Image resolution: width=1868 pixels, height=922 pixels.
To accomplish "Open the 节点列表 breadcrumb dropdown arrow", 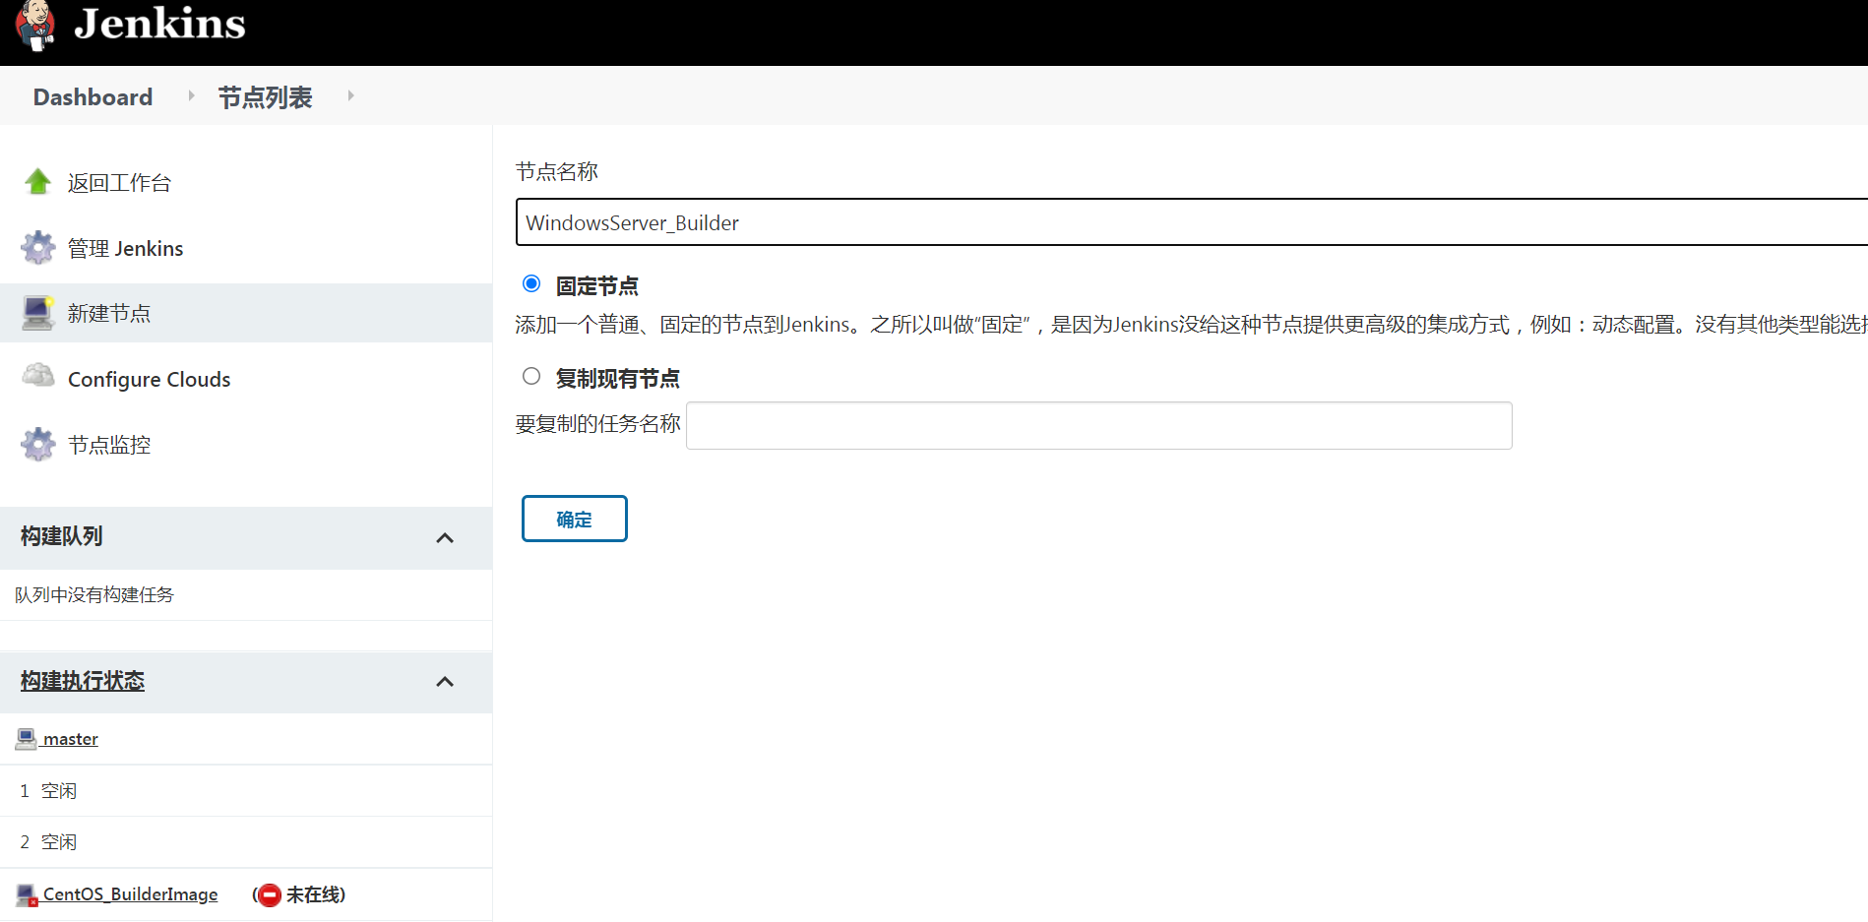I will pos(350,95).
